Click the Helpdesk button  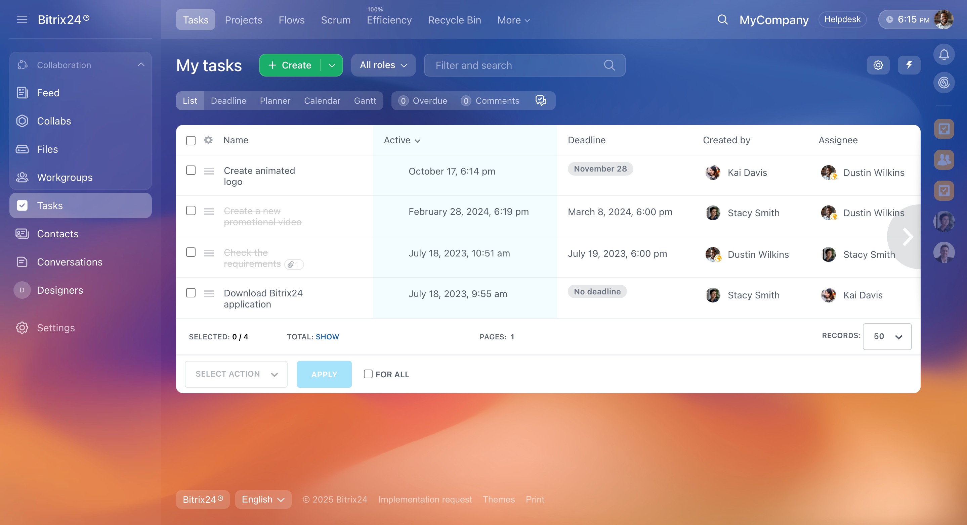click(842, 19)
